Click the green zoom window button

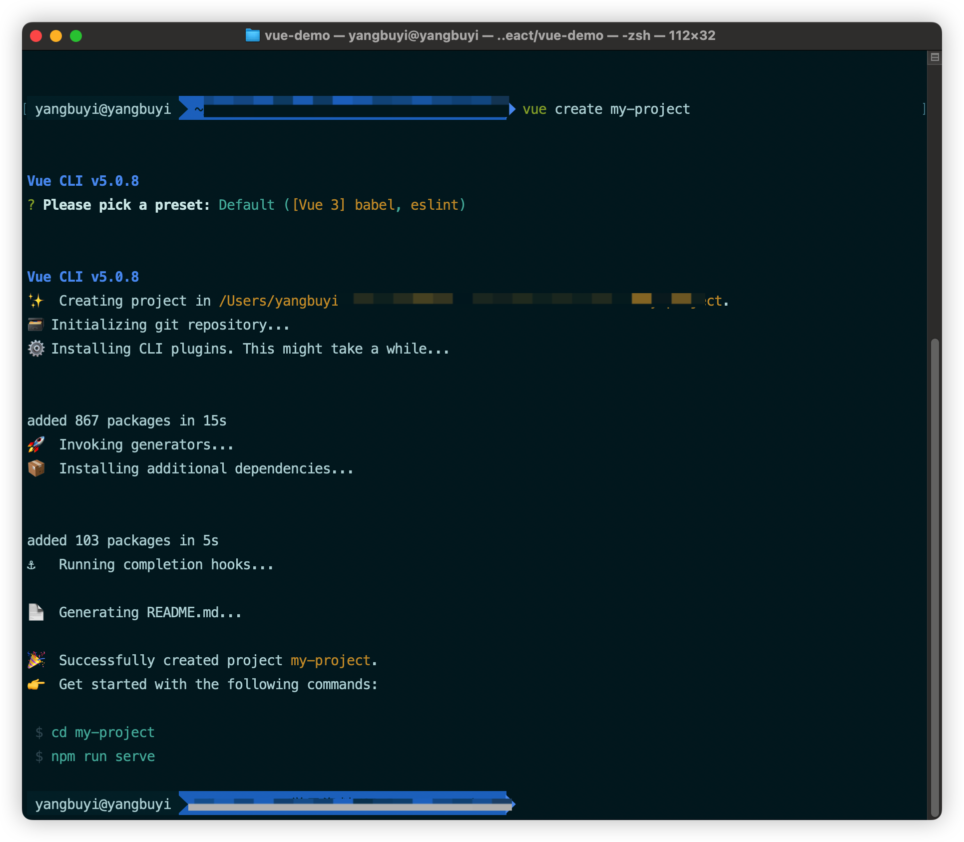pyautogui.click(x=76, y=36)
